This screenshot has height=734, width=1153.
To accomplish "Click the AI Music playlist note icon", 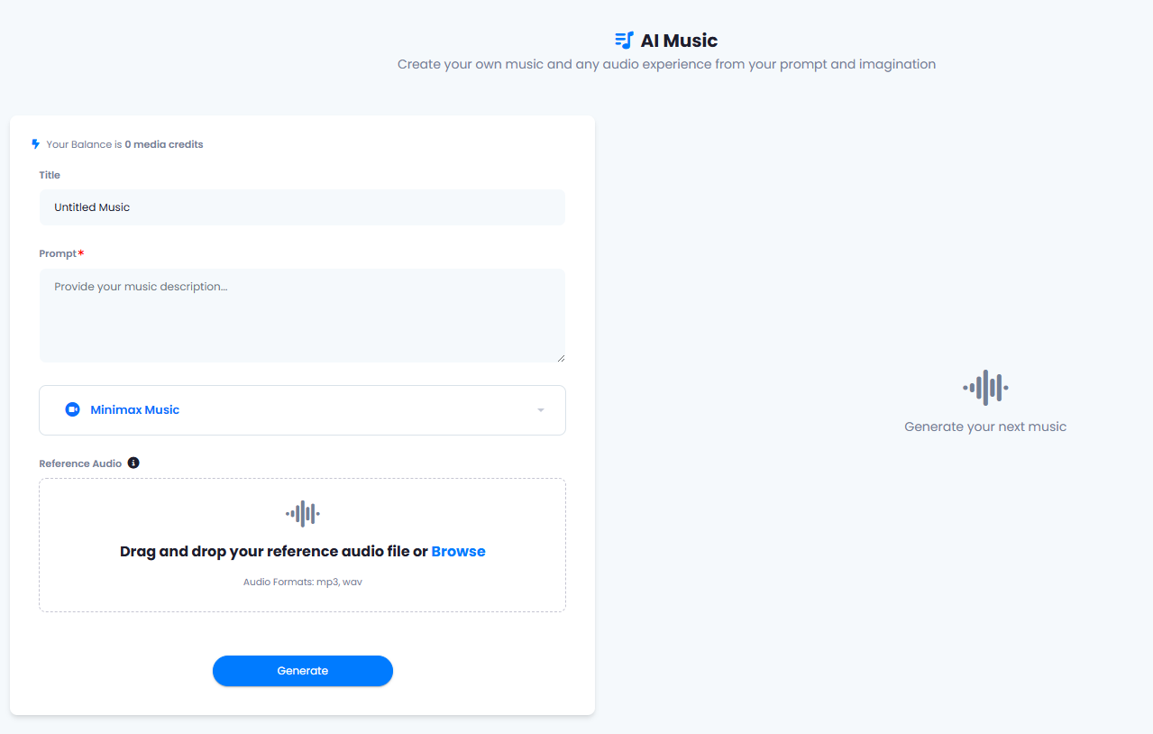I will [x=624, y=41].
